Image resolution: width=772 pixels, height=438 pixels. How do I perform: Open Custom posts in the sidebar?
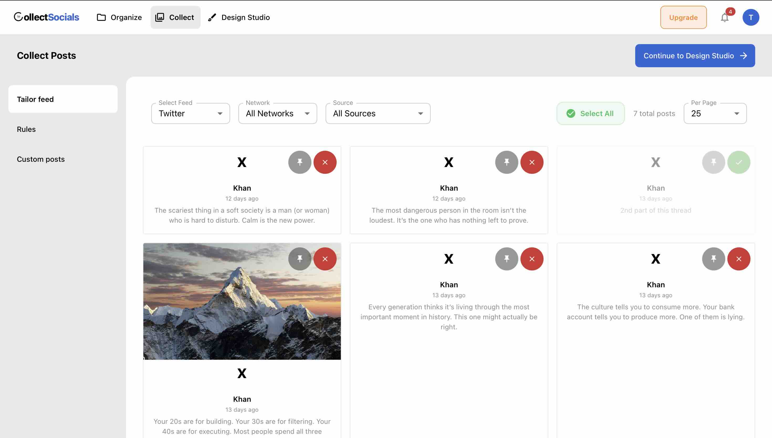click(41, 159)
